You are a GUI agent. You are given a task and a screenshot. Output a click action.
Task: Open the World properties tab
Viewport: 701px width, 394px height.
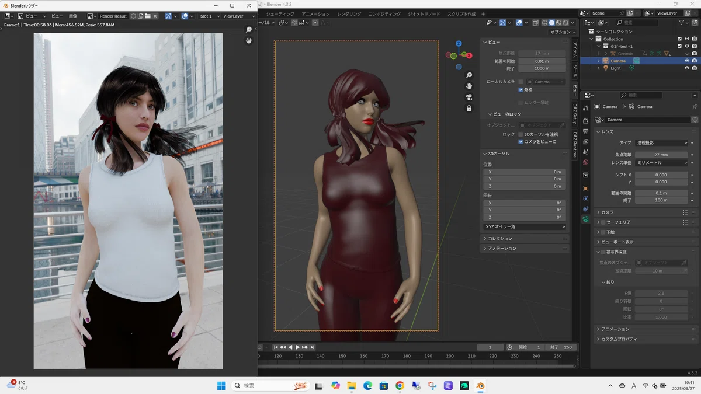point(585,162)
